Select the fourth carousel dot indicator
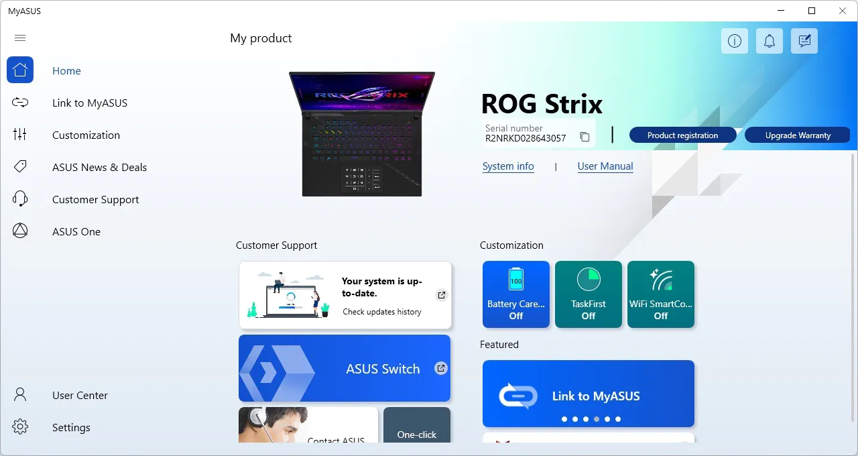The width and height of the screenshot is (858, 456). [x=597, y=419]
